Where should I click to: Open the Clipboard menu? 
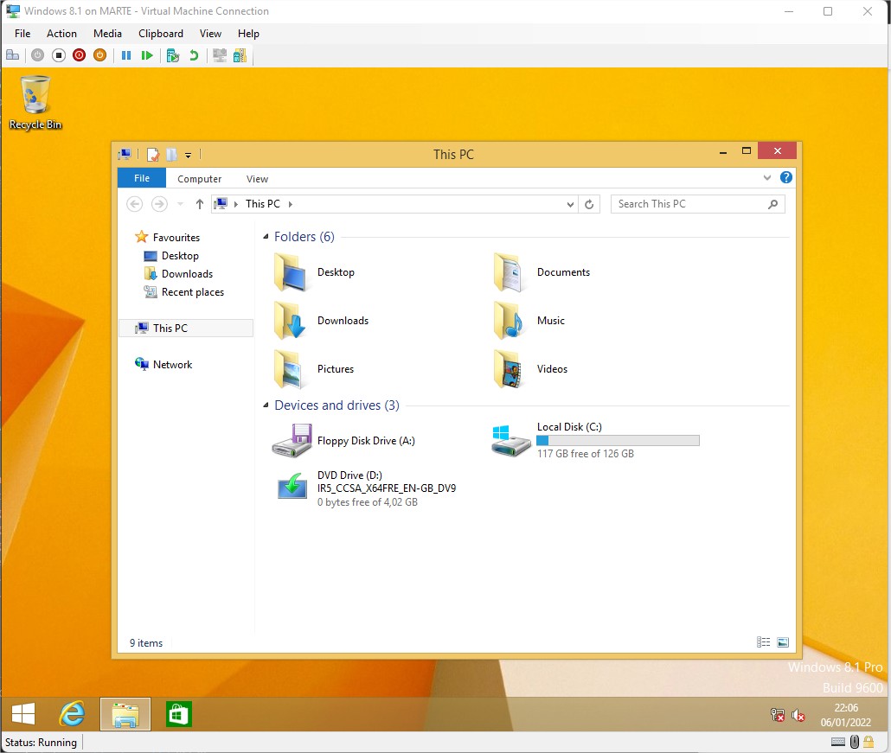coord(161,34)
